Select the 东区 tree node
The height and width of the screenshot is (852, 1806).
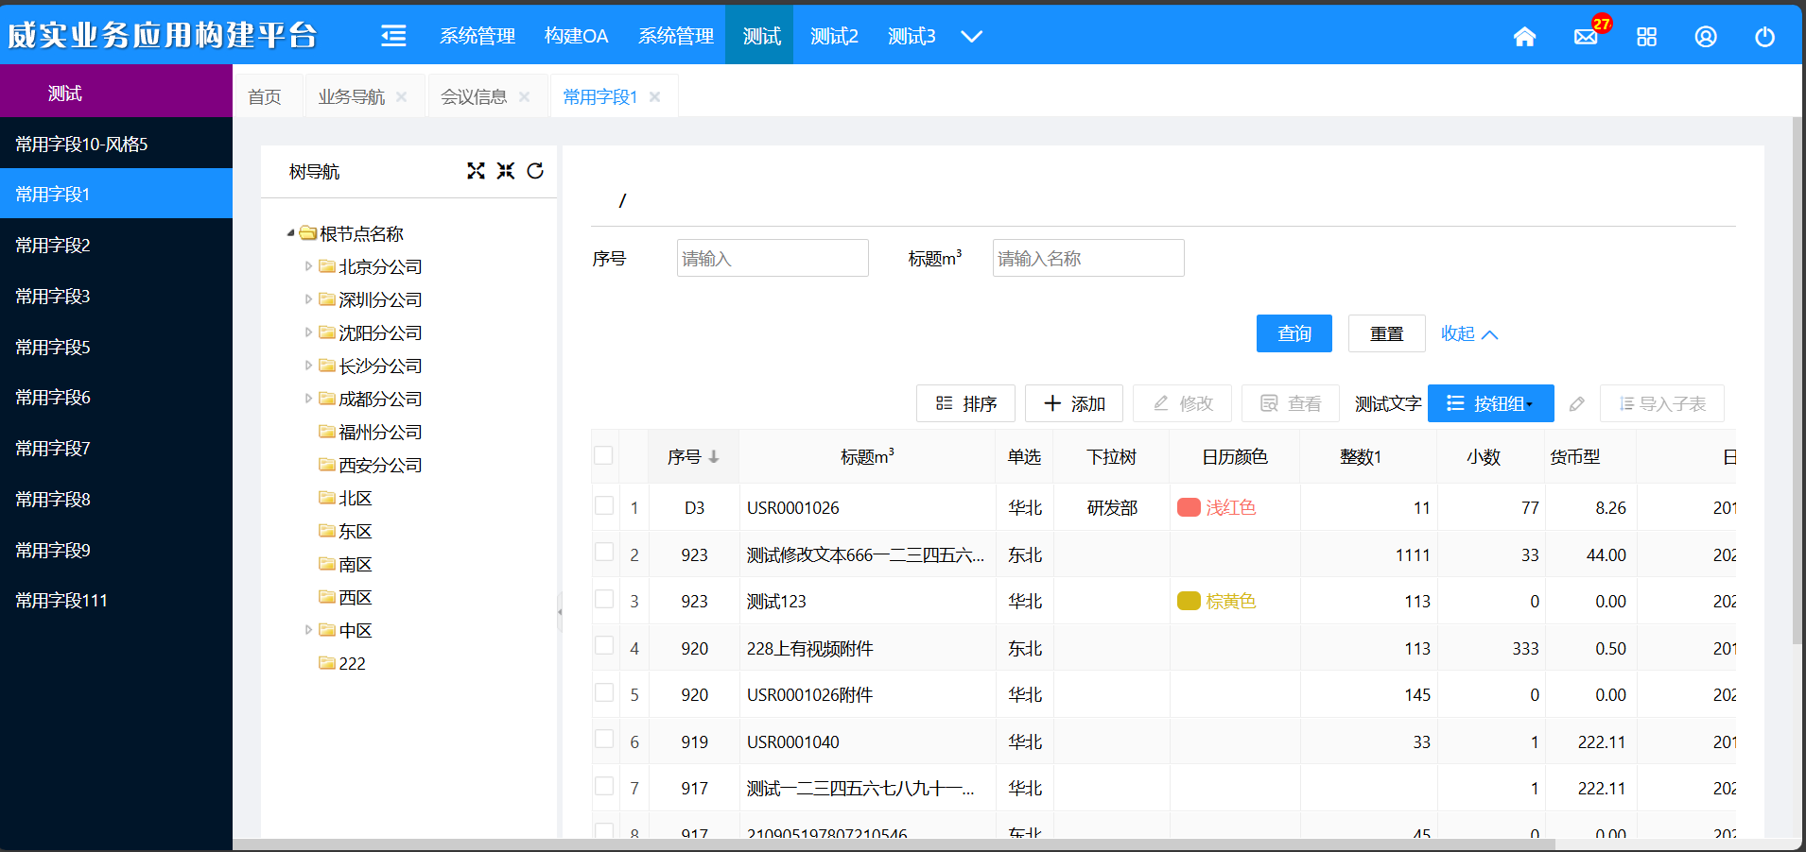point(356,531)
